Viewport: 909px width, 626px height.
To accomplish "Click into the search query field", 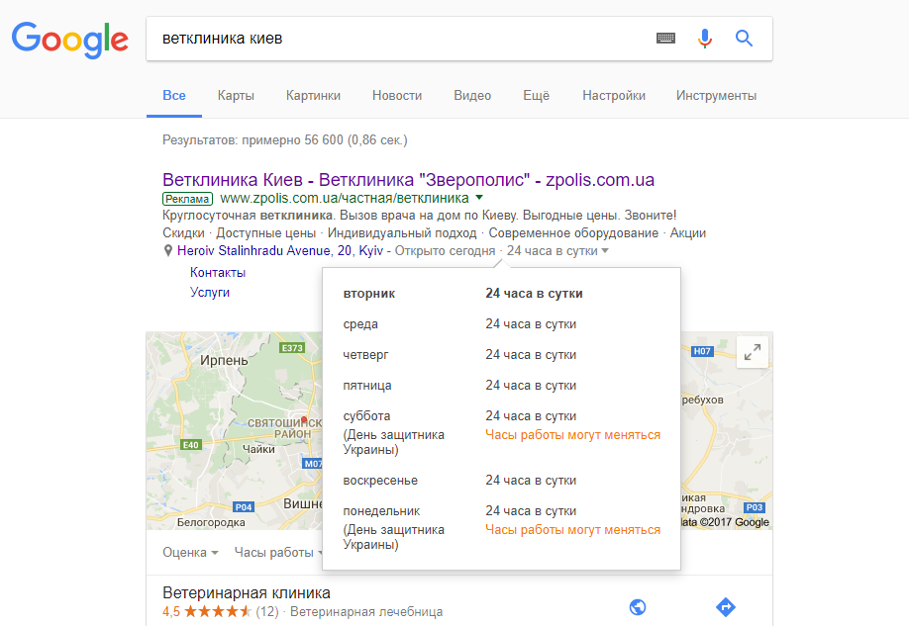I will coord(396,39).
